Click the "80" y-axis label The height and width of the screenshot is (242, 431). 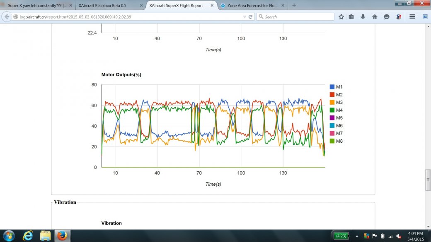coord(94,85)
